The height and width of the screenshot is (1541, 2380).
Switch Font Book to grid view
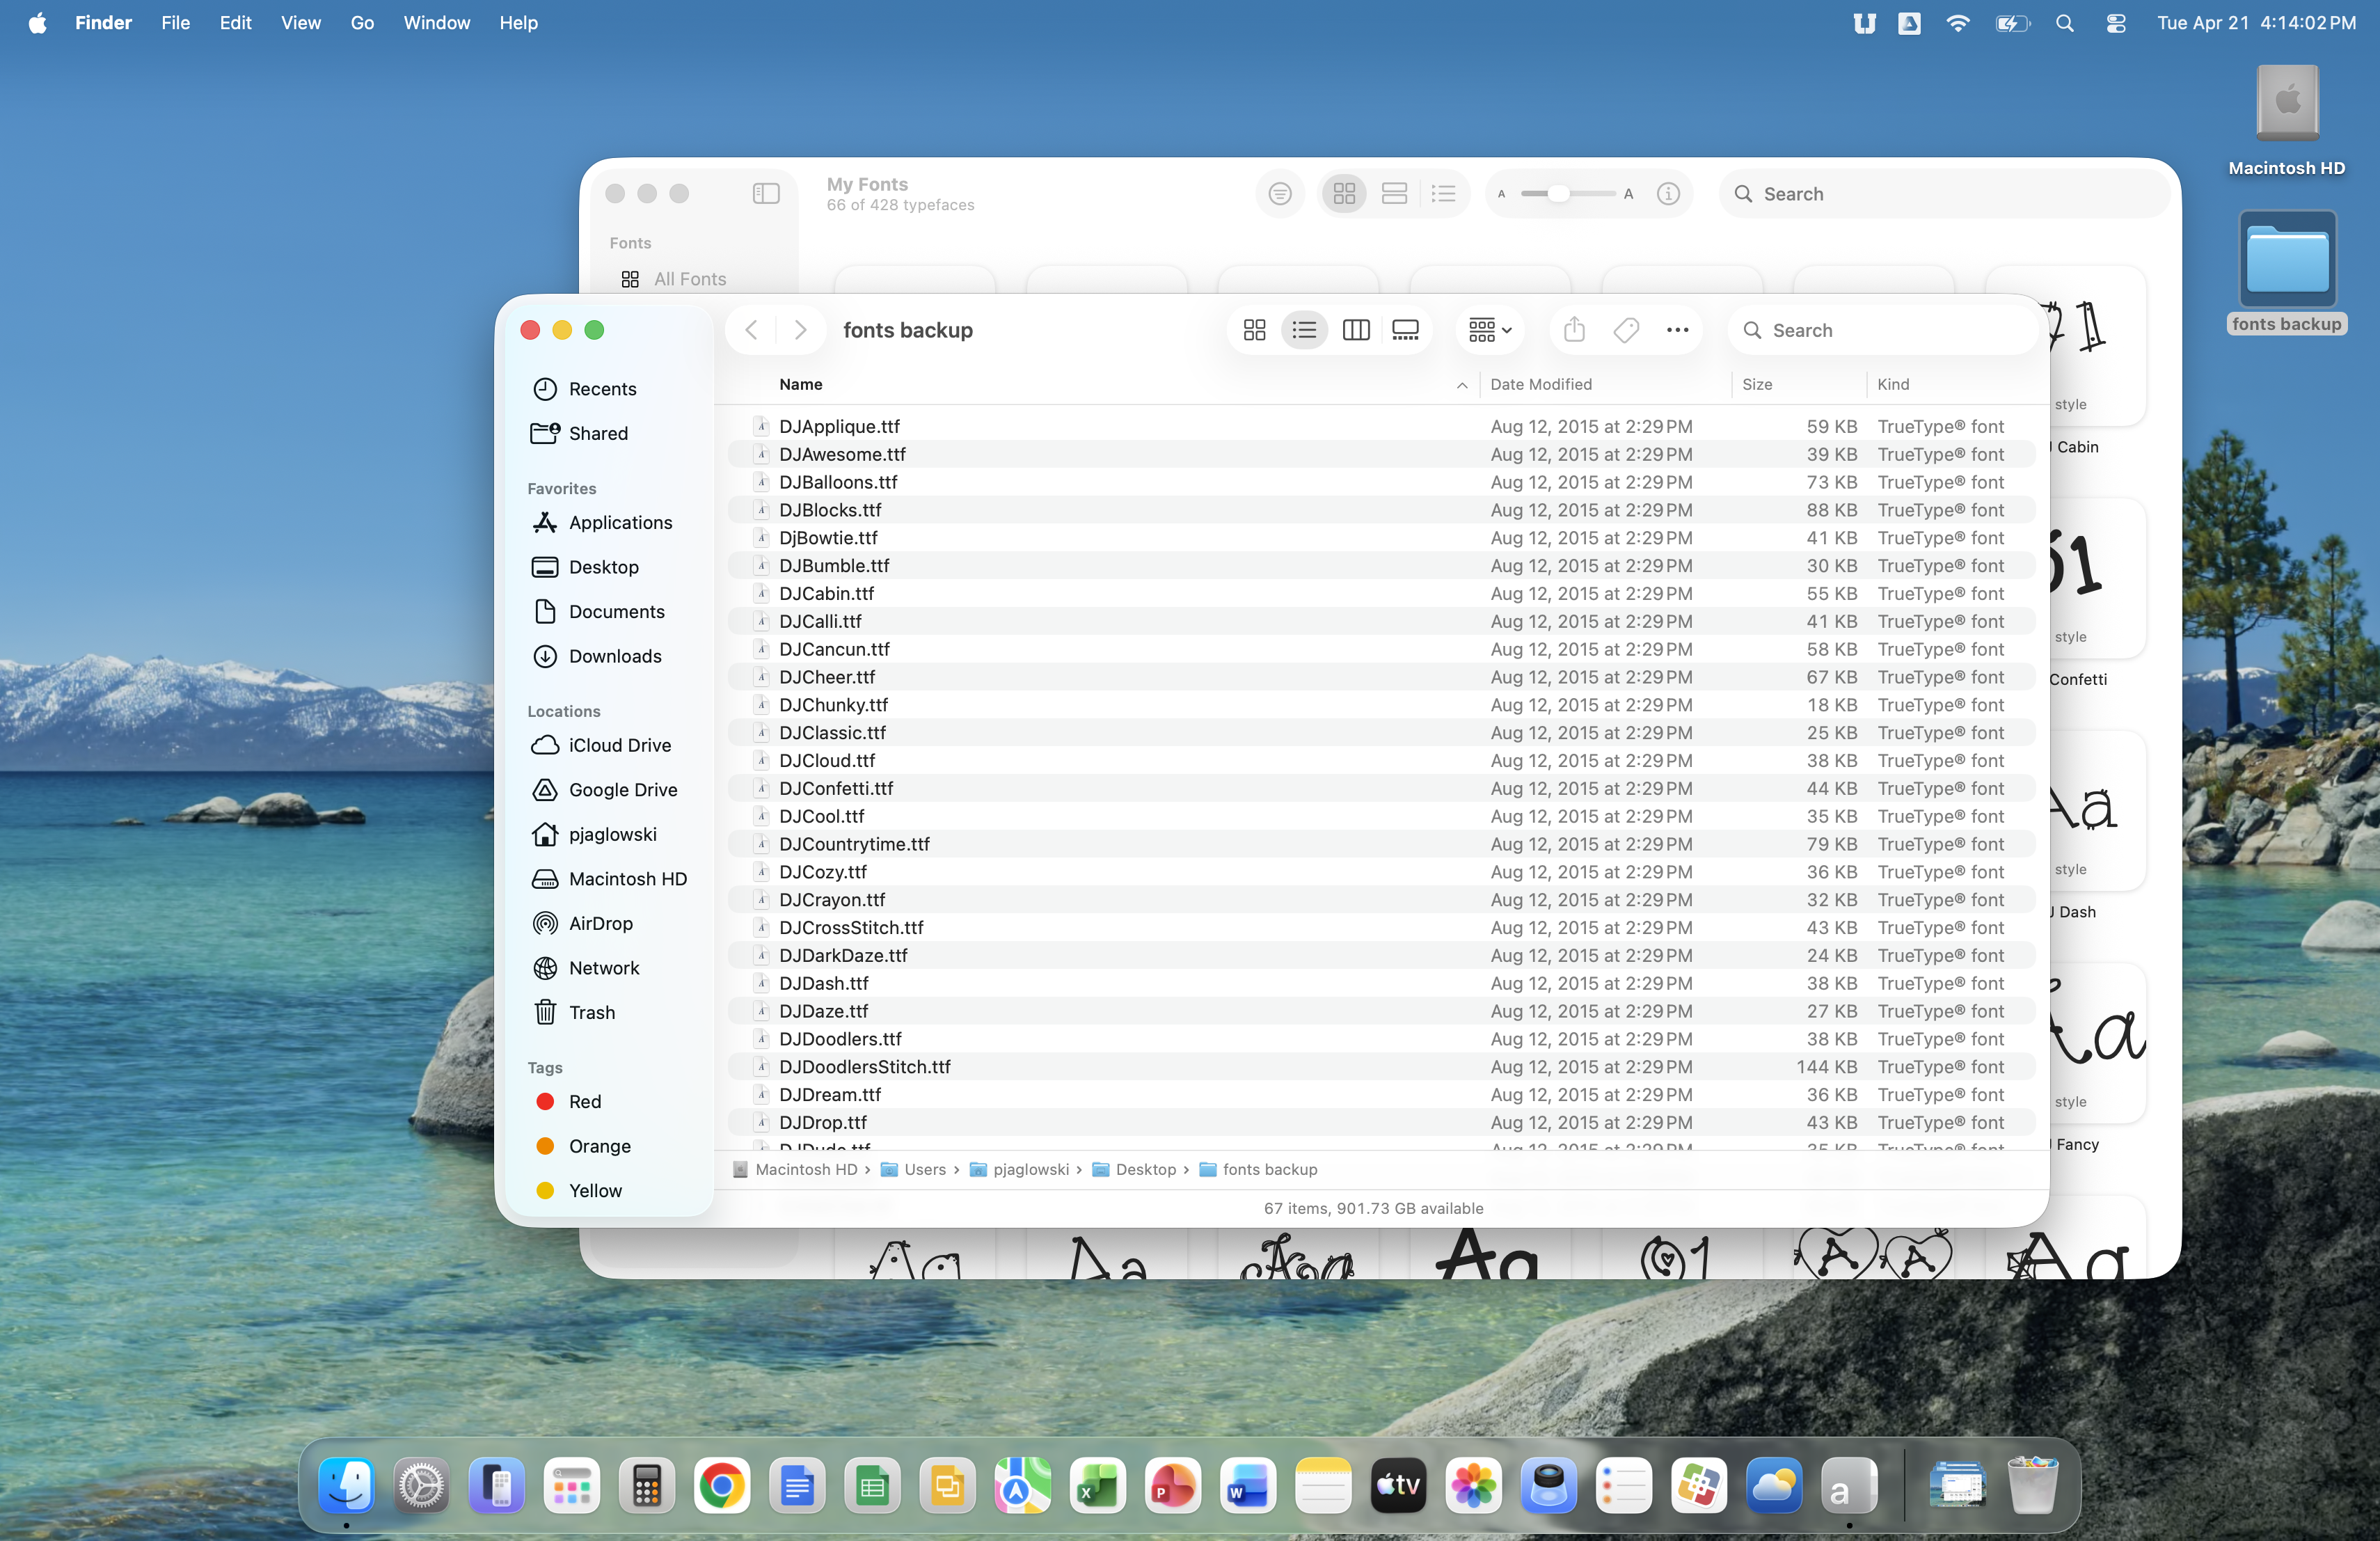pos(1344,193)
